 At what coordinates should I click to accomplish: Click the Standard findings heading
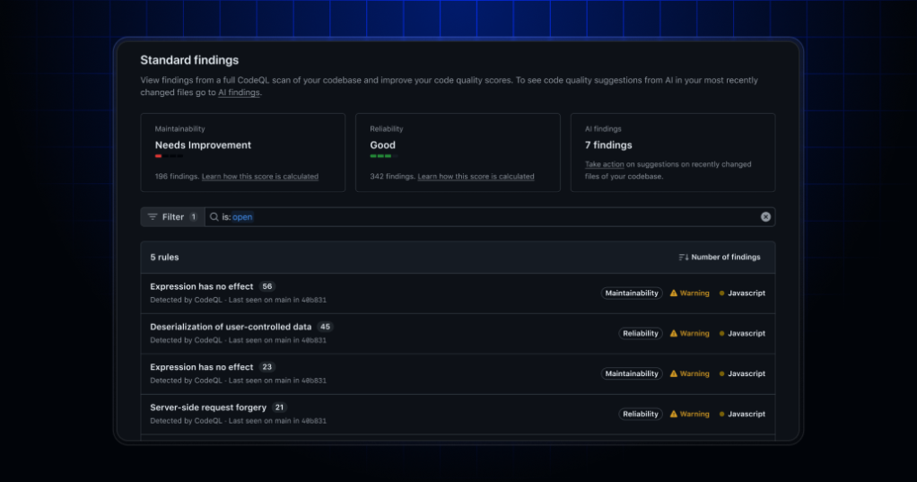(189, 60)
